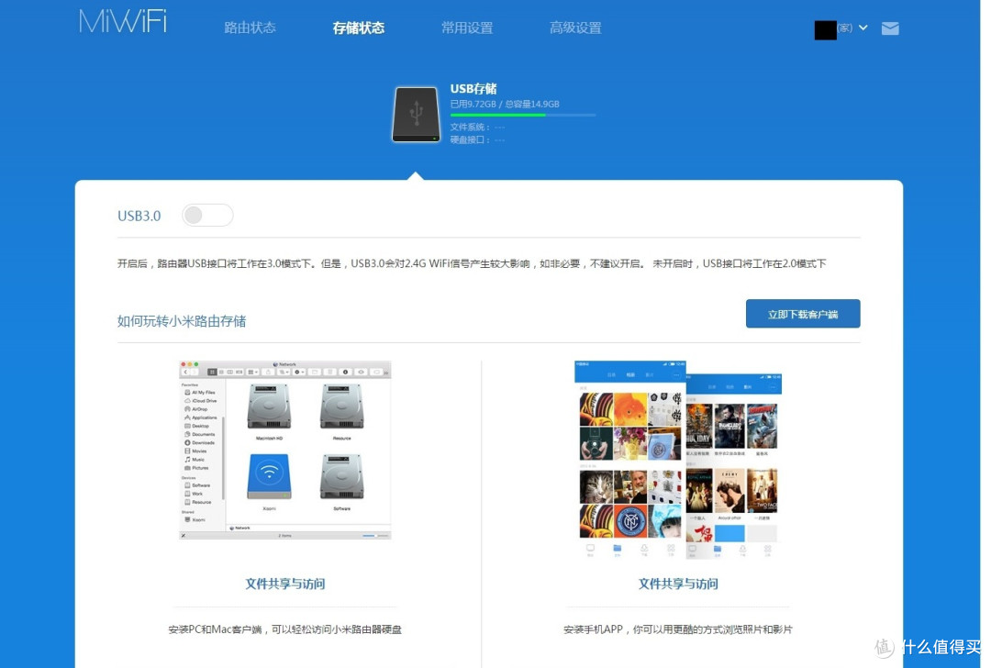Click the USB存储 title text

pos(473,88)
